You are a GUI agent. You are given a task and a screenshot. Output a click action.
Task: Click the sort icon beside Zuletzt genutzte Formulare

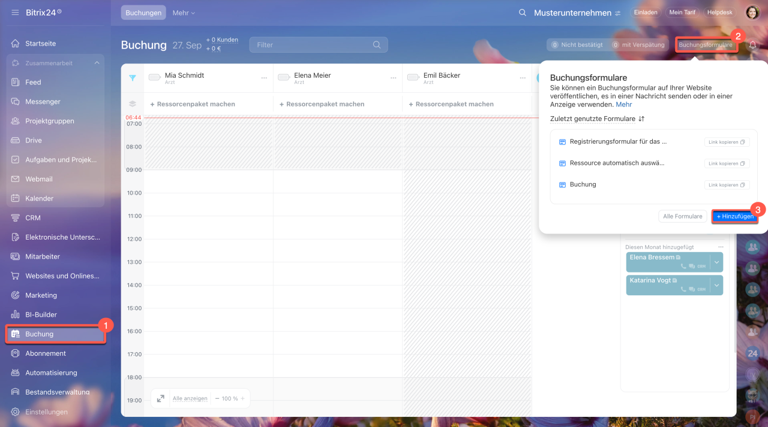pos(641,119)
